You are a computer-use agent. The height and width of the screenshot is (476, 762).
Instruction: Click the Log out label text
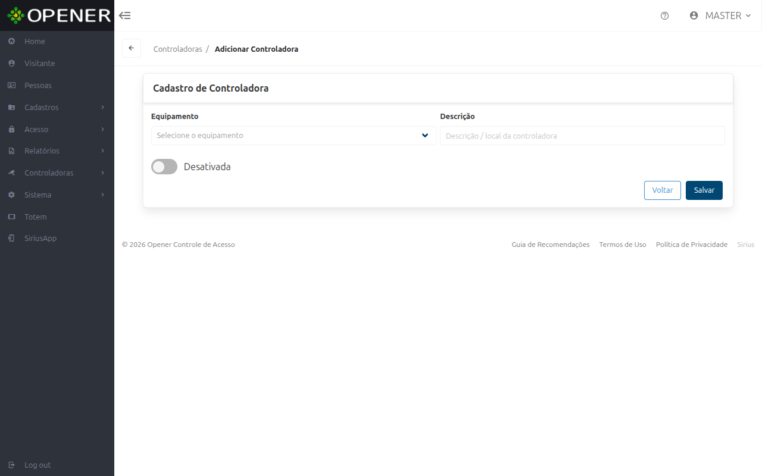tap(38, 465)
